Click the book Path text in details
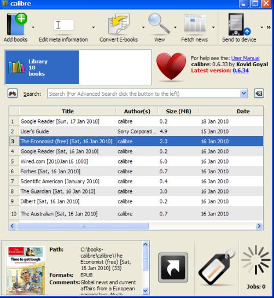Viewport: 274px width, 298px height. click(x=107, y=259)
